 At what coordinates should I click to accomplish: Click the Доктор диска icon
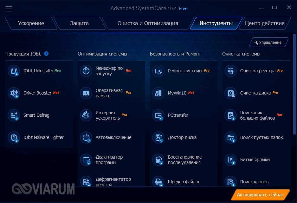(x=158, y=137)
